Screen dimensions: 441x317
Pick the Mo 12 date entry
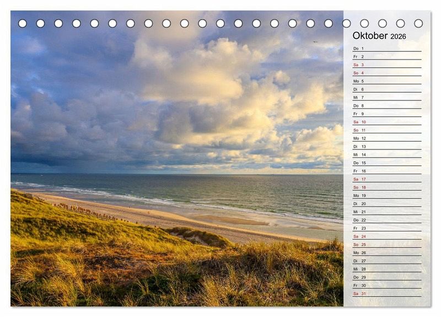pos(386,138)
